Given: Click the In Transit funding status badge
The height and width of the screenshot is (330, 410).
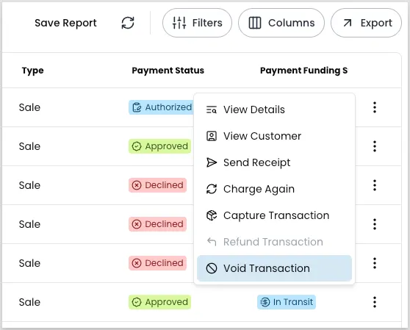Looking at the screenshot, I should click(x=287, y=302).
